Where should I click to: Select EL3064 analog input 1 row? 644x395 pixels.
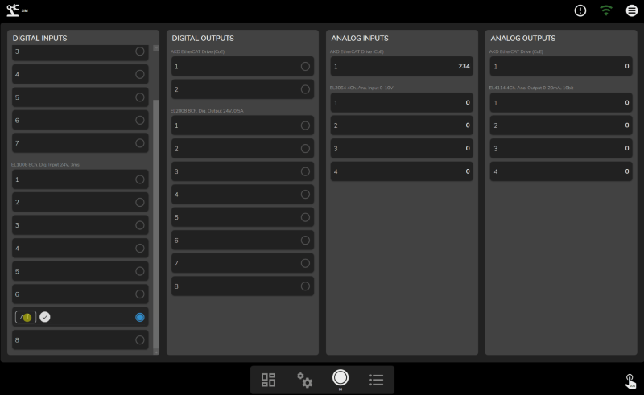pyautogui.click(x=402, y=103)
